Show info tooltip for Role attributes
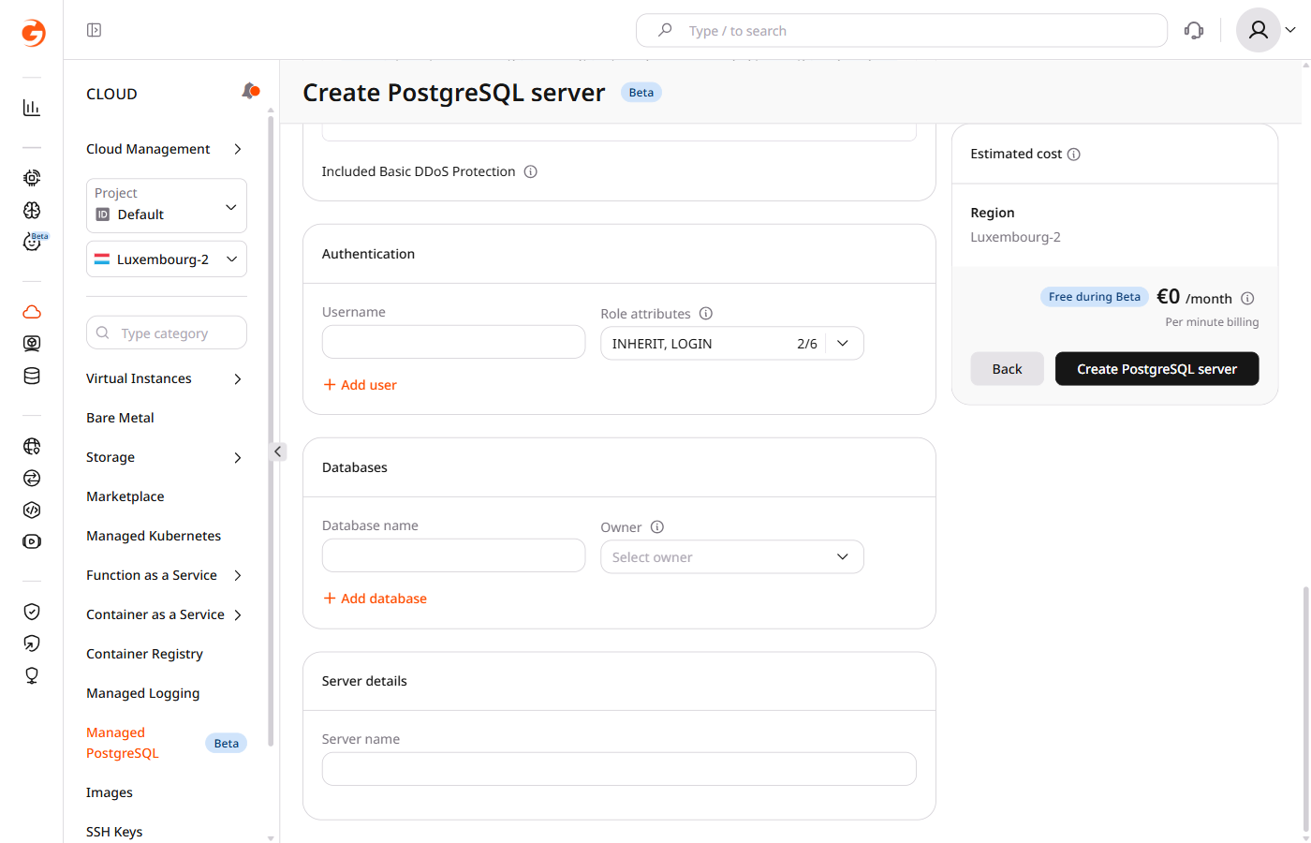 (706, 314)
